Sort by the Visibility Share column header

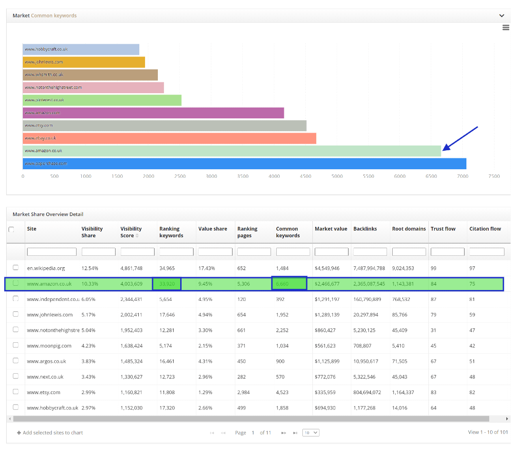click(92, 232)
